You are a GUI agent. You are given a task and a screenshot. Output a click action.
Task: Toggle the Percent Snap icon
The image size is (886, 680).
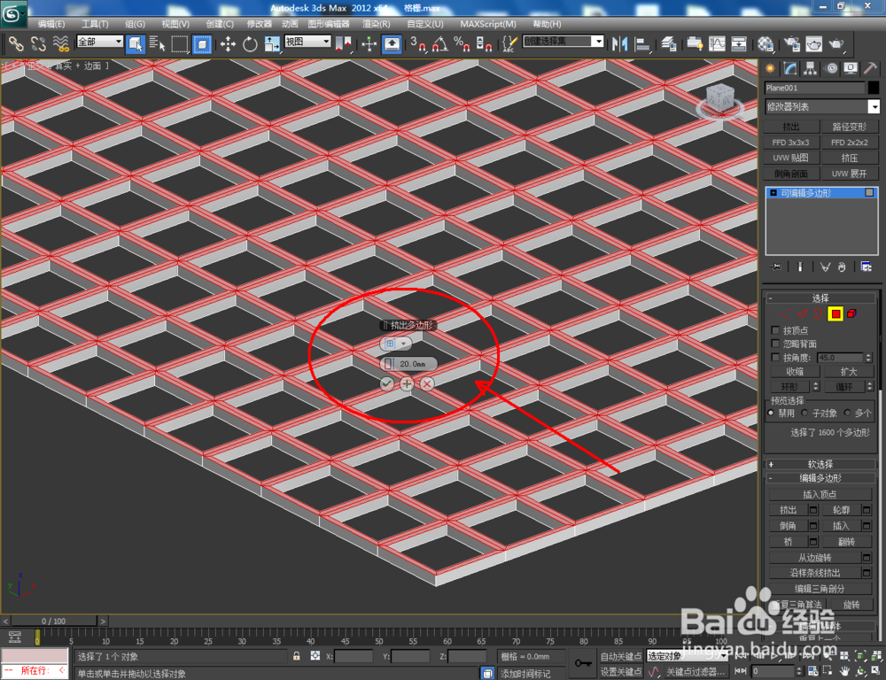(x=462, y=43)
